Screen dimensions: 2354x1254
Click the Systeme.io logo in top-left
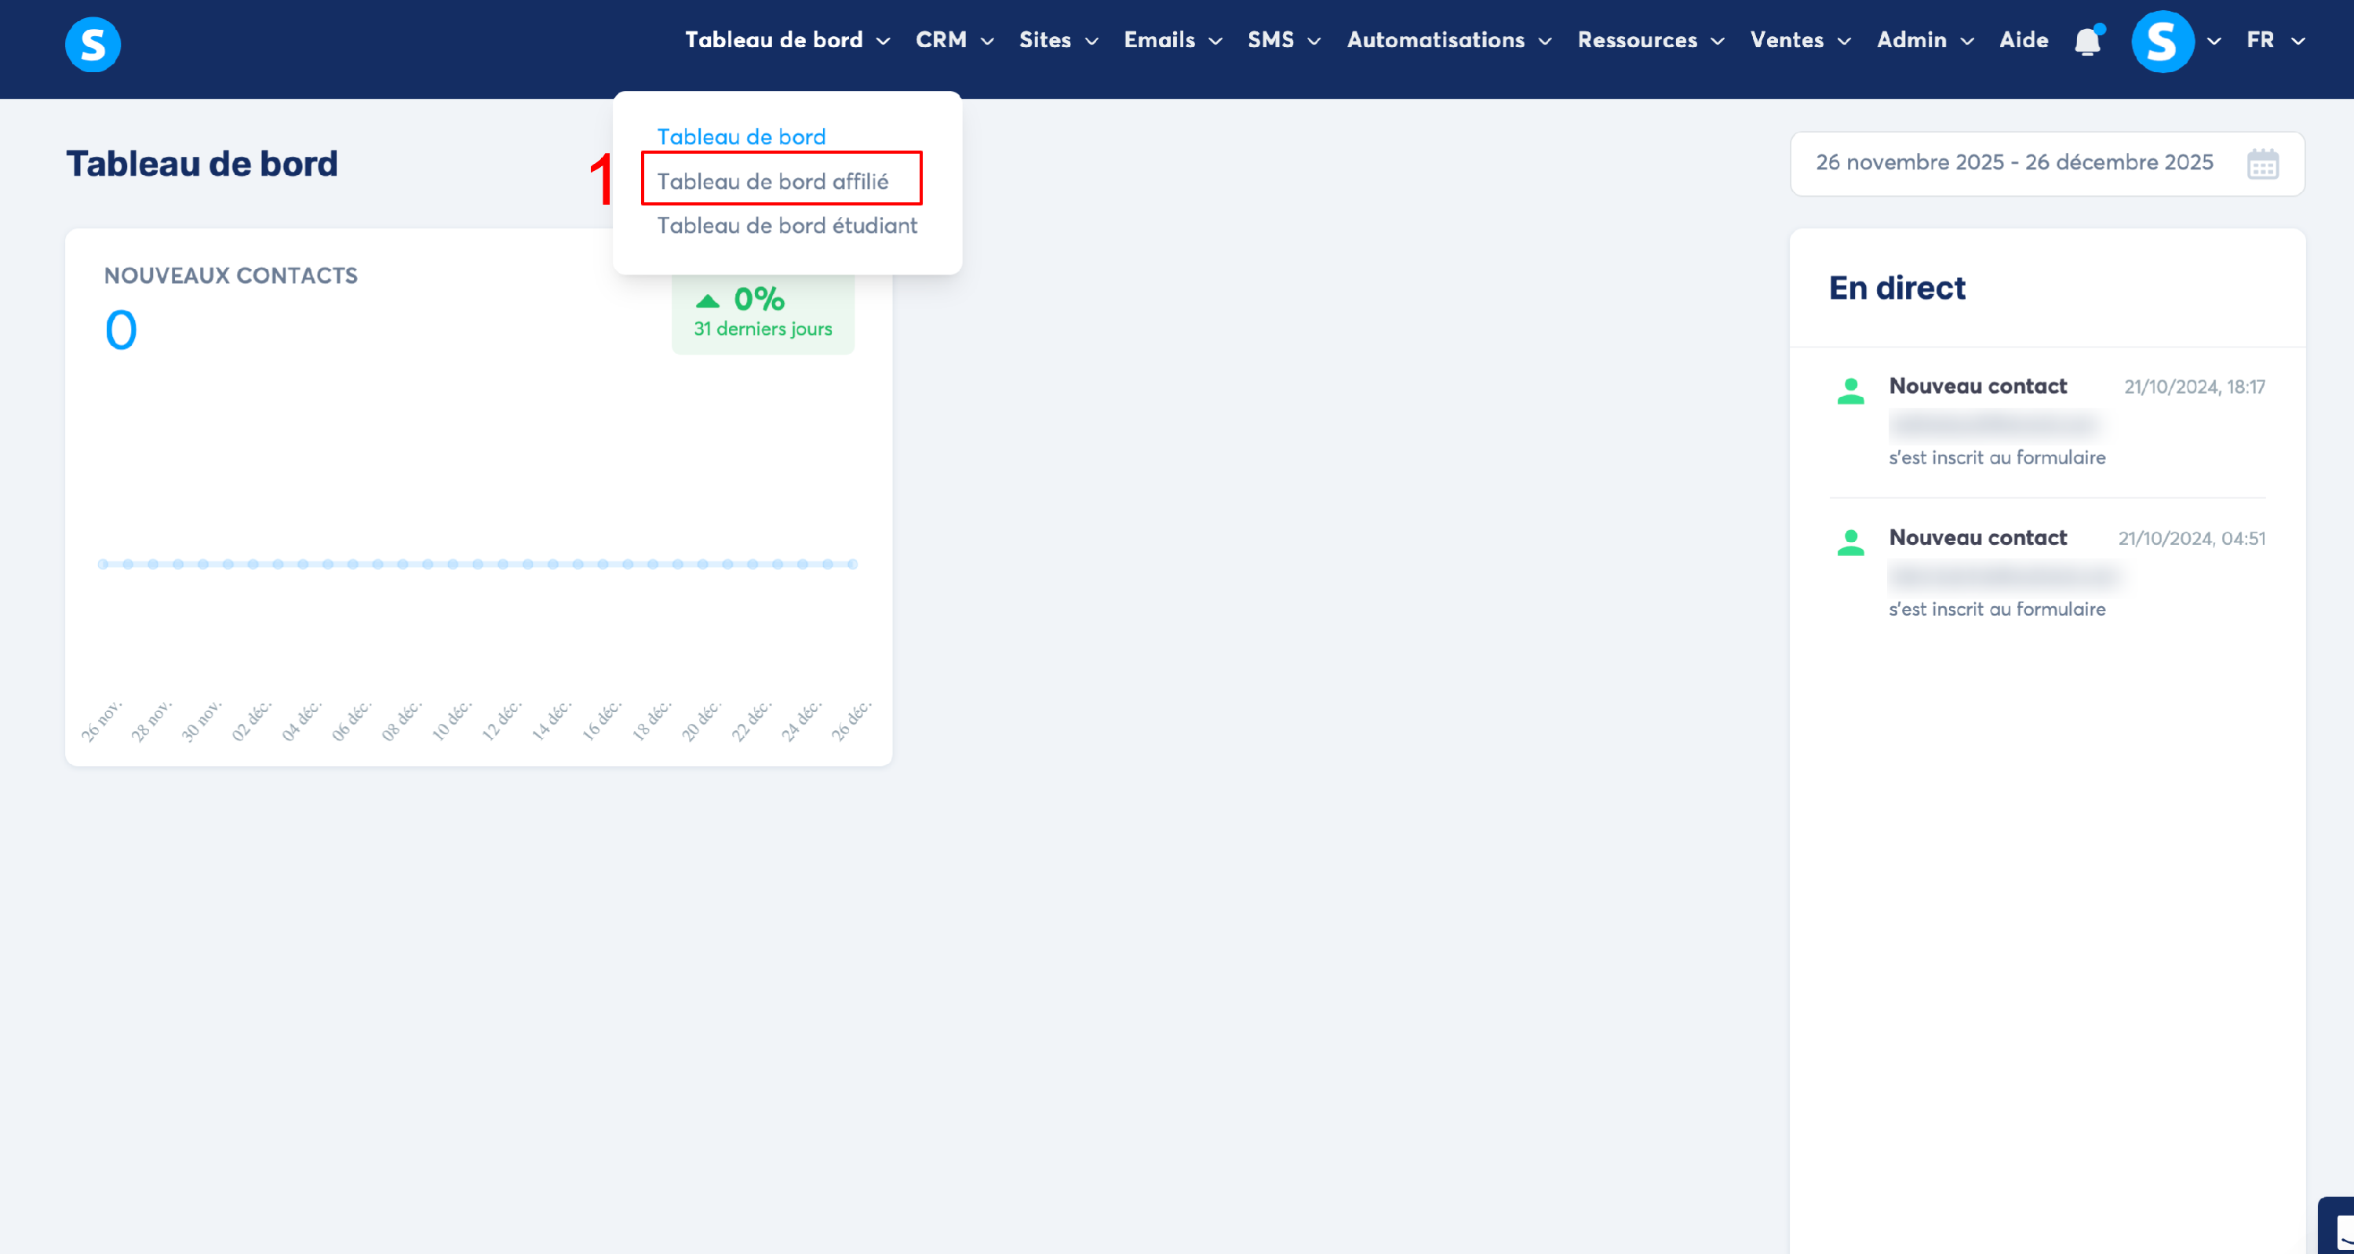(x=93, y=44)
